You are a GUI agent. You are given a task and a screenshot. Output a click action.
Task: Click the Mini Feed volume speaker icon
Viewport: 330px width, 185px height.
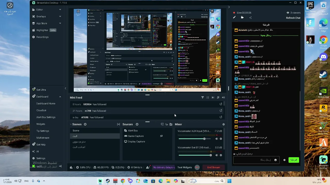(x=223, y=97)
